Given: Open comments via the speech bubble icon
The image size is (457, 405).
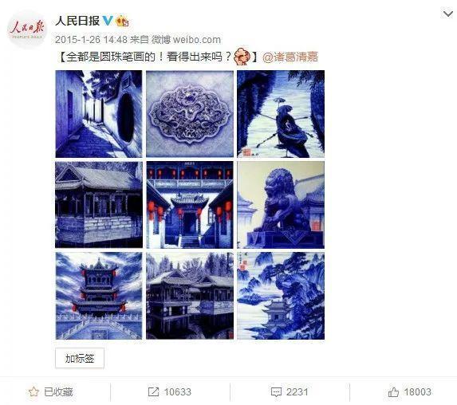Looking at the screenshot, I should [276, 392].
